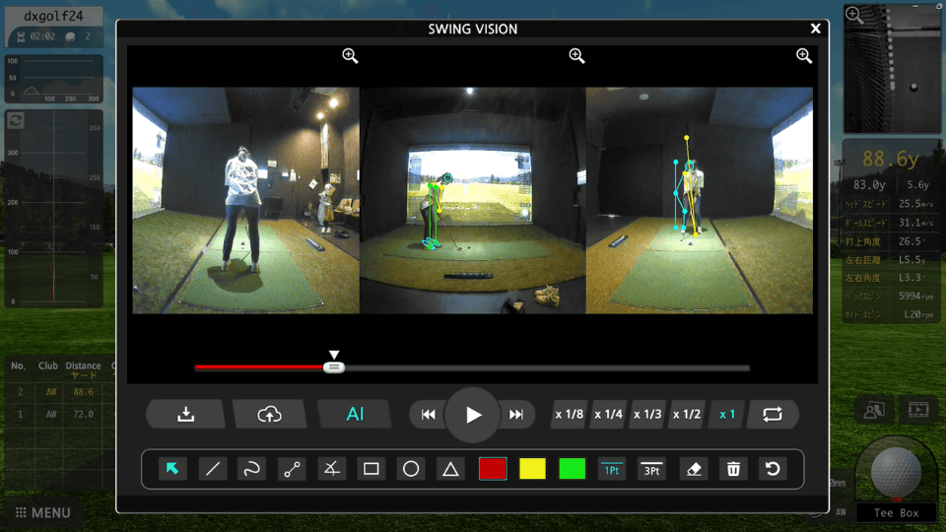Enlarge the middle camera view
Screen dimensions: 946x532
coord(577,56)
